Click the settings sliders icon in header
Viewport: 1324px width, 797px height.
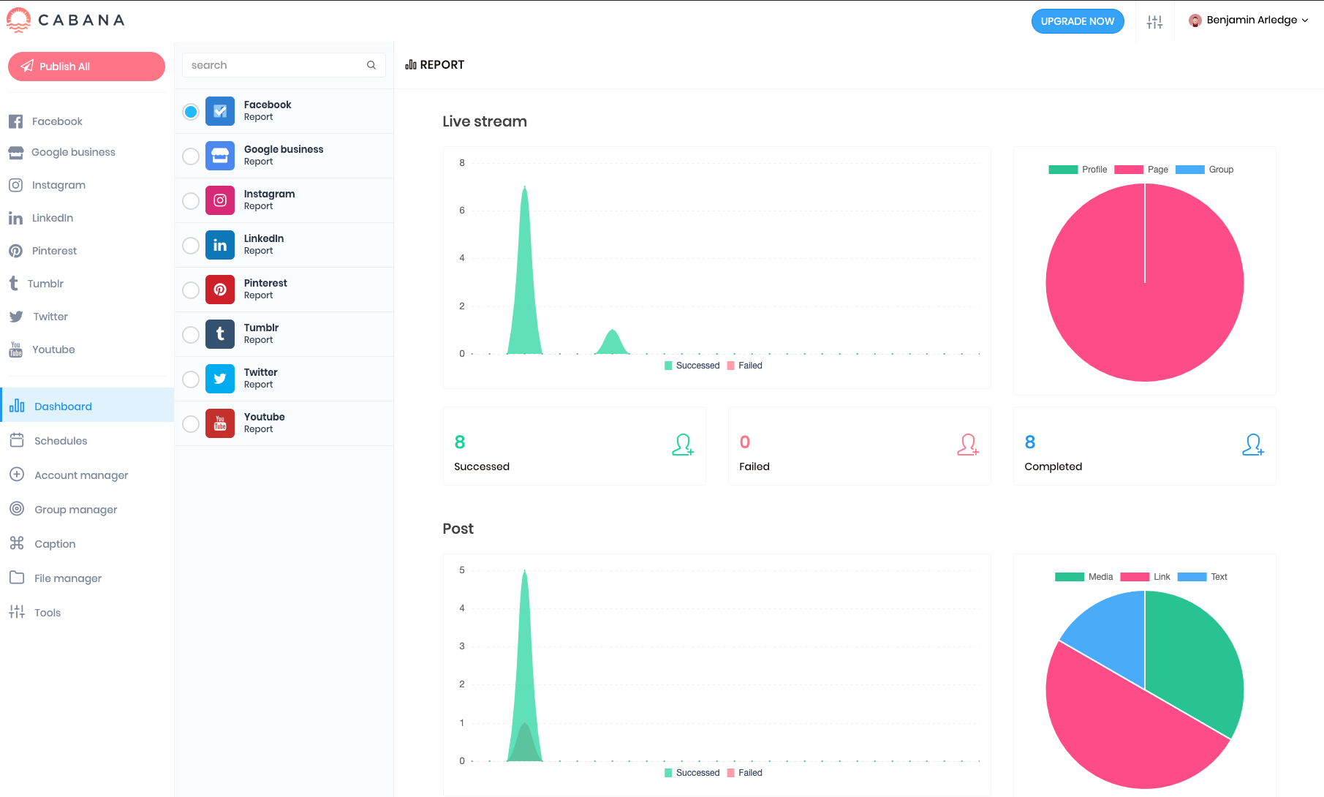click(x=1154, y=22)
